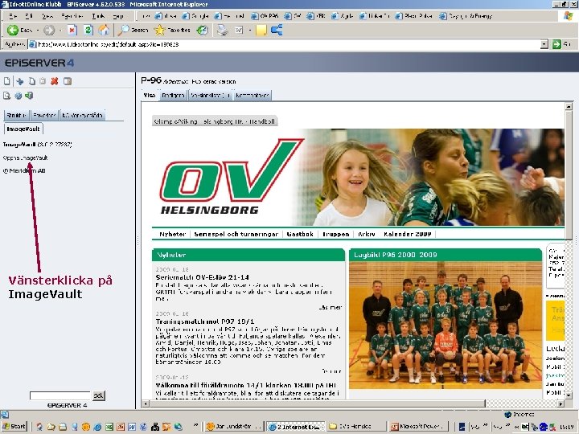Viewport: 579px width, 434px height.
Task: Click the panel layout icon beside the red X
Action: 68,81
